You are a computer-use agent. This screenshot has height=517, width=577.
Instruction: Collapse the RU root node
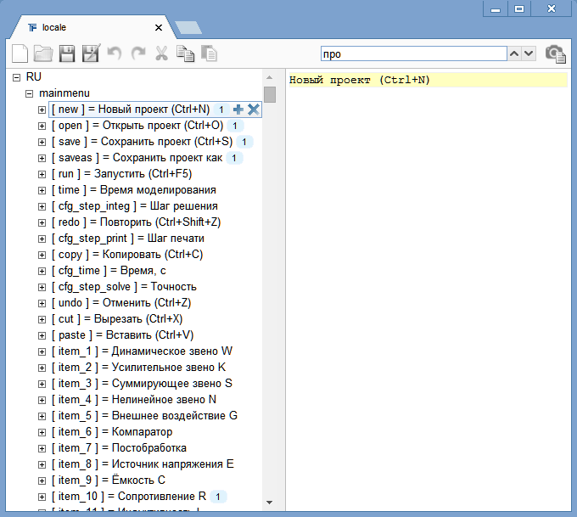16,77
